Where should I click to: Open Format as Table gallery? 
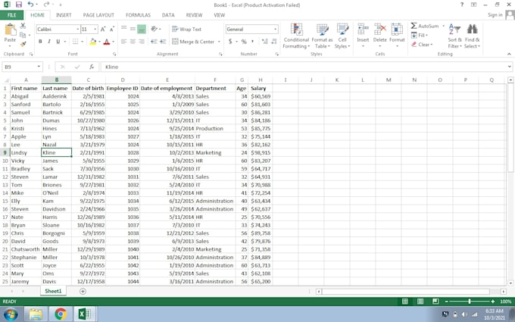322,36
